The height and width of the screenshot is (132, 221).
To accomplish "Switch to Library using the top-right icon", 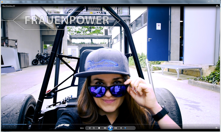I will 217,6.
